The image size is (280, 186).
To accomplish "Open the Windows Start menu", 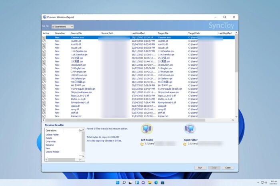I will pyautogui.click(x=117, y=182).
